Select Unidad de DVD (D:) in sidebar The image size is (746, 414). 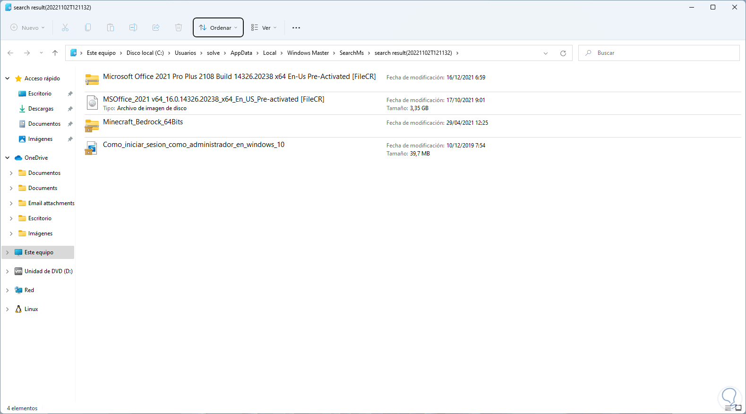pyautogui.click(x=49, y=271)
